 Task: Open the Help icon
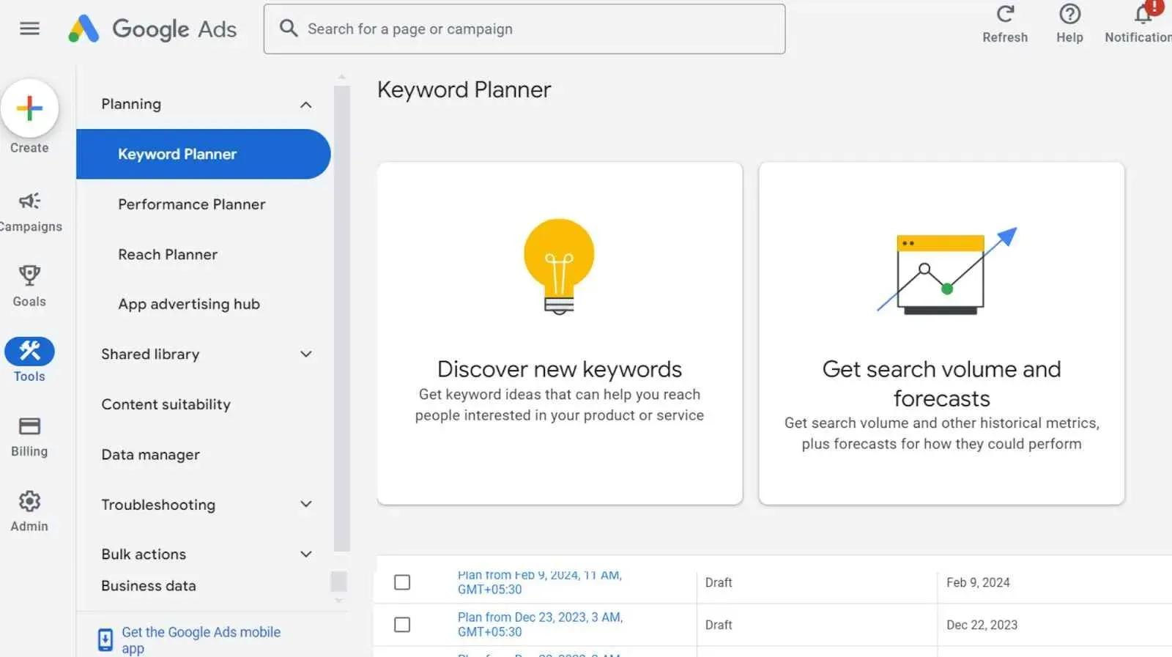[x=1069, y=15]
